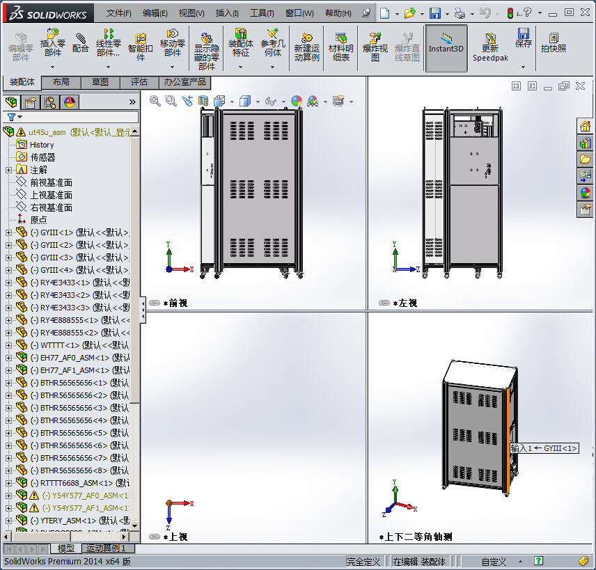596x570 pixels.
Task: Toggle hide/show items glasses icon
Action: (270, 102)
